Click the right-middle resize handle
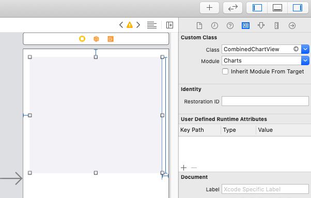Viewport: 311px width, 198px height. [162, 115]
